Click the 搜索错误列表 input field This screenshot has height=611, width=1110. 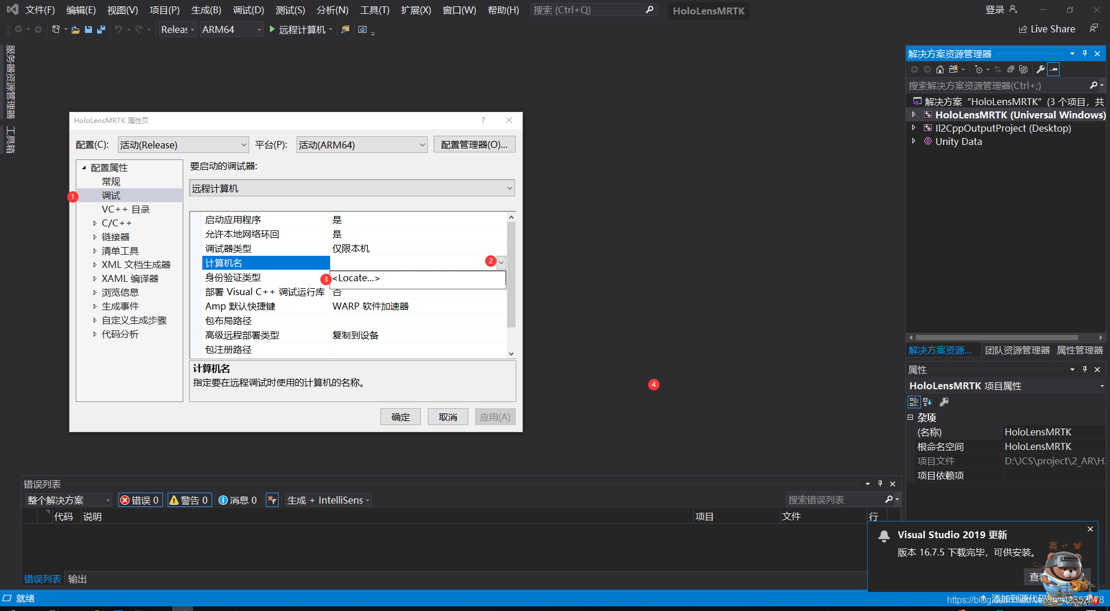coord(834,500)
